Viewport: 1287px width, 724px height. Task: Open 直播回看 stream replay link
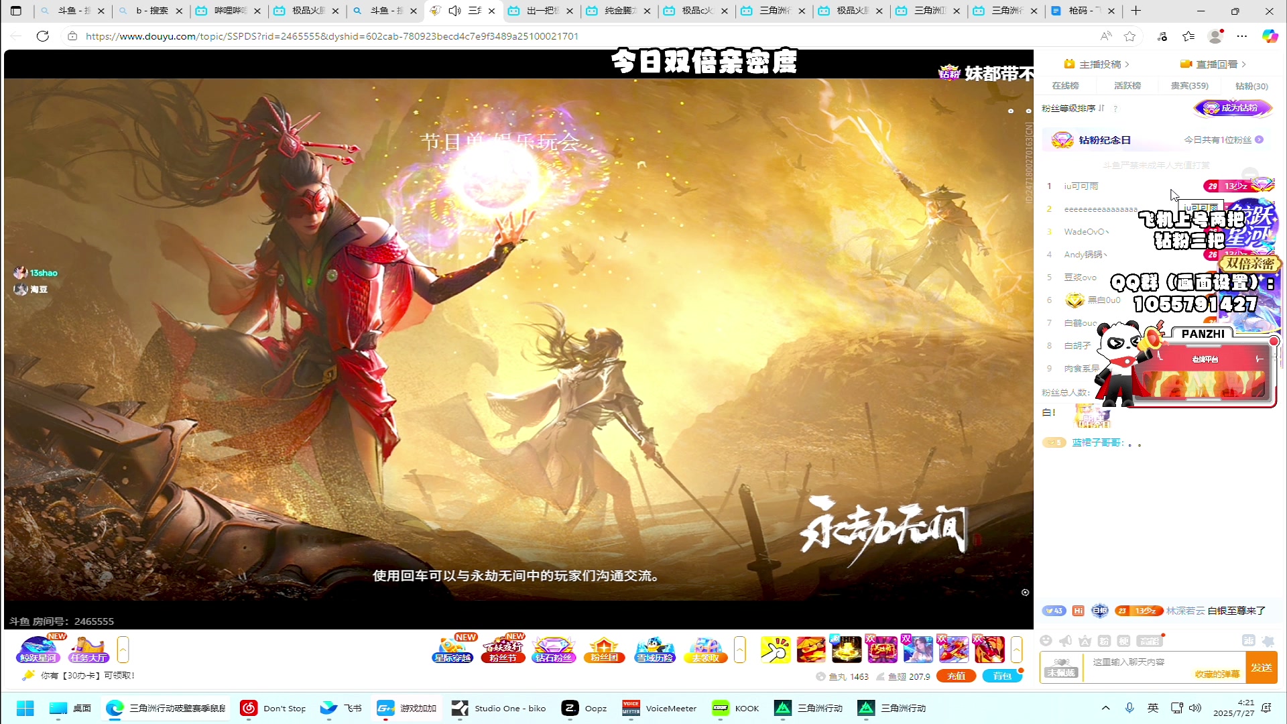click(1213, 64)
